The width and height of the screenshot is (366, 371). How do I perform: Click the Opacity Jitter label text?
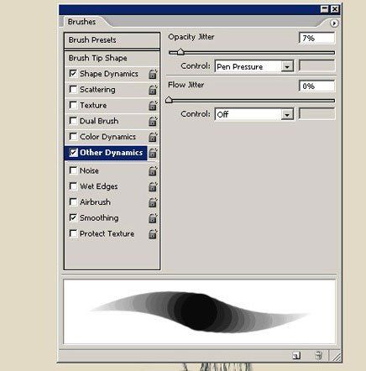coord(191,37)
